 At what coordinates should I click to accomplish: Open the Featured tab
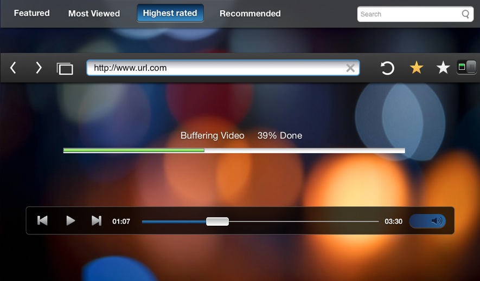(31, 13)
